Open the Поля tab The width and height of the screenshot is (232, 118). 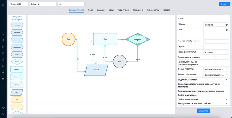[x=90, y=10]
